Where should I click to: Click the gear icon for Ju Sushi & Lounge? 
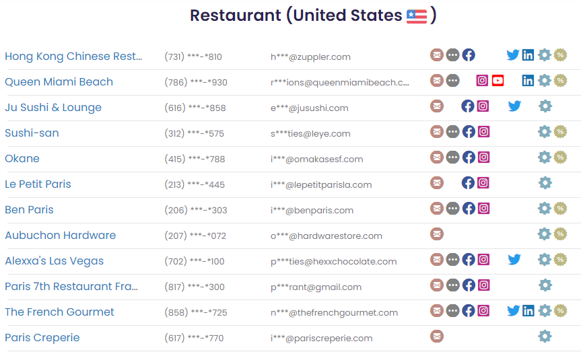[x=545, y=106]
